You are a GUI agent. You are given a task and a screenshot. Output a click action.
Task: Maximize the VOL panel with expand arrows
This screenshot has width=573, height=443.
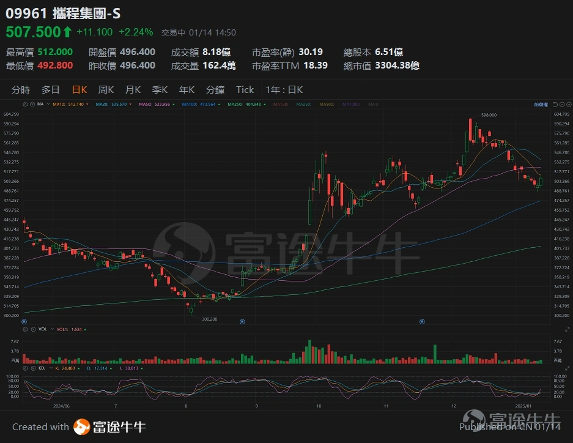click(x=567, y=329)
